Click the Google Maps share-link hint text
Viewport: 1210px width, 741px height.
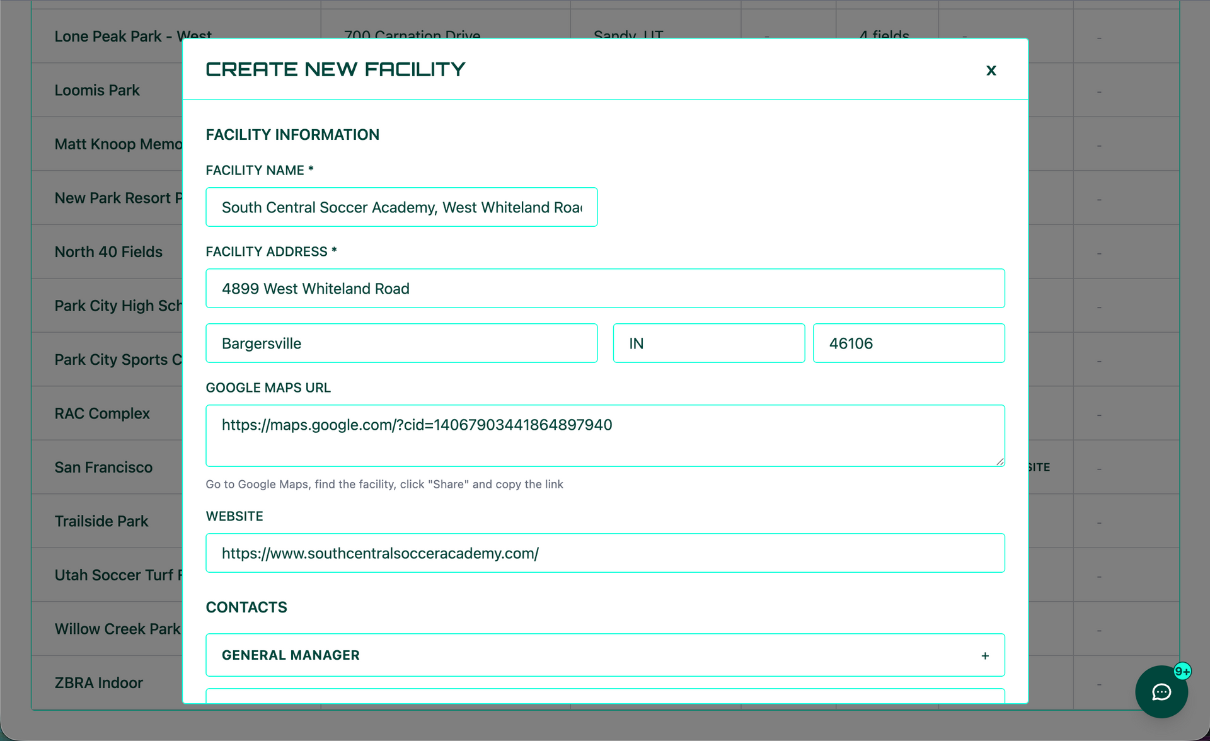[x=384, y=485]
